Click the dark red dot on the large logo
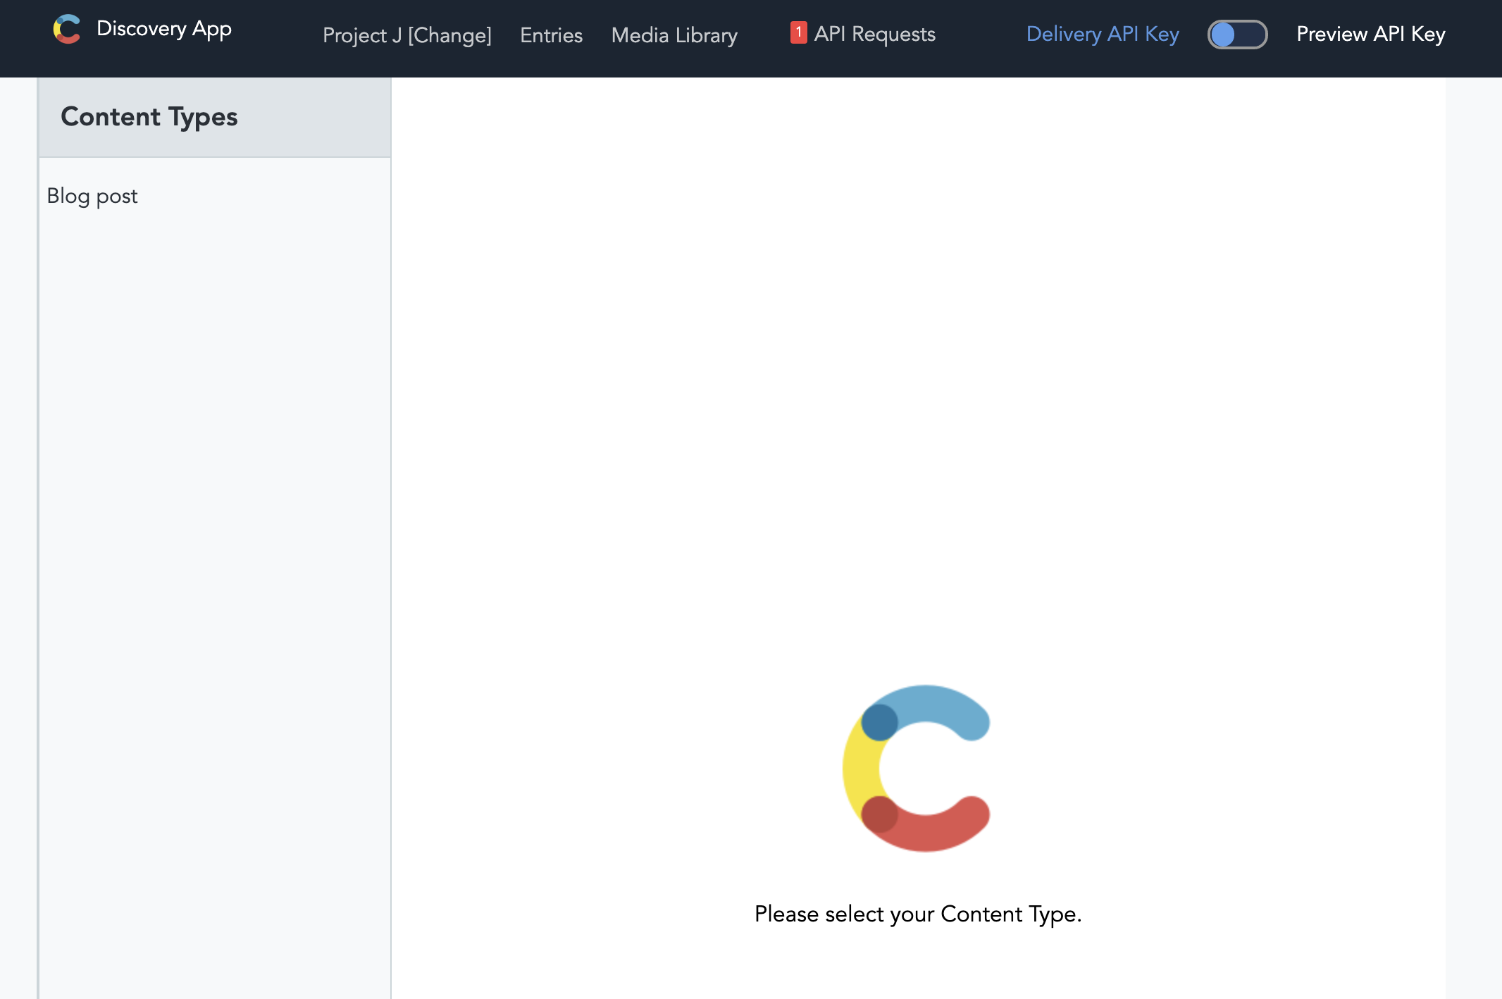The width and height of the screenshot is (1502, 999). tap(879, 814)
